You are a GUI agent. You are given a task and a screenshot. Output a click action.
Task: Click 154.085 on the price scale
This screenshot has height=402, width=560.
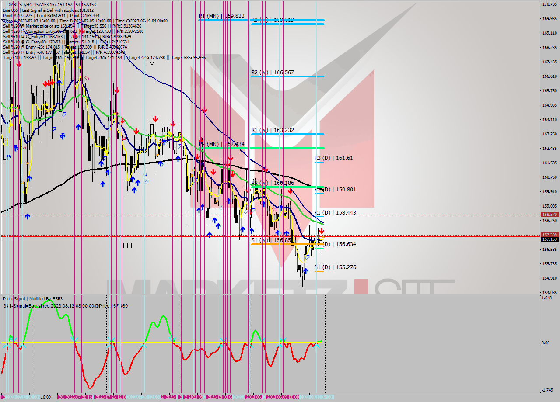click(549, 292)
